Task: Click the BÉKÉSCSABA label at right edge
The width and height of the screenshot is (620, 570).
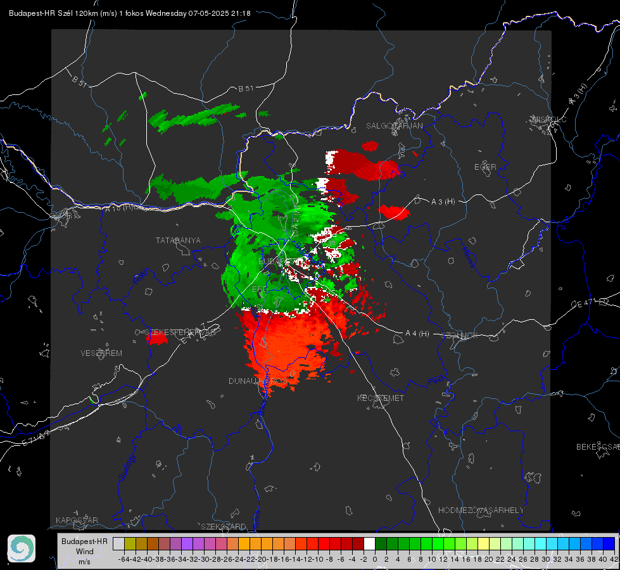Action: point(598,446)
